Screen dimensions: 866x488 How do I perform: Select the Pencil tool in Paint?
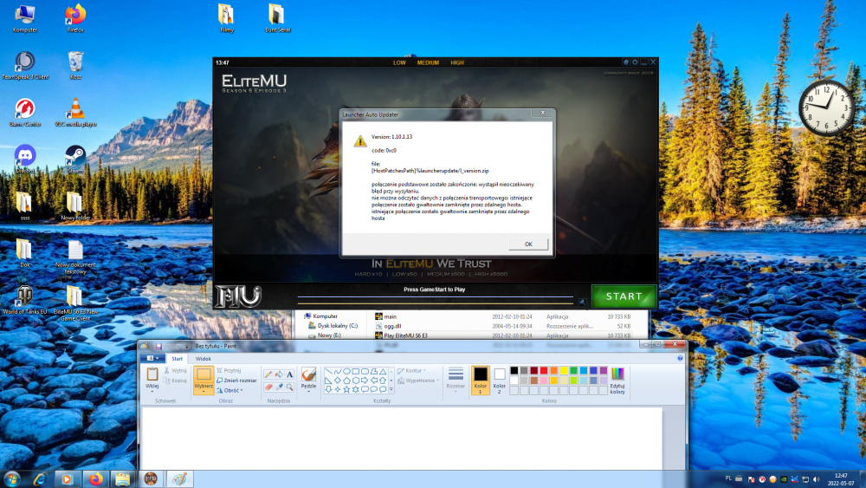[x=268, y=374]
